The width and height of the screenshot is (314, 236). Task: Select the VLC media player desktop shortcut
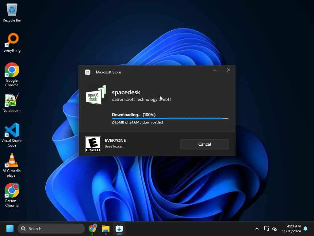12,165
